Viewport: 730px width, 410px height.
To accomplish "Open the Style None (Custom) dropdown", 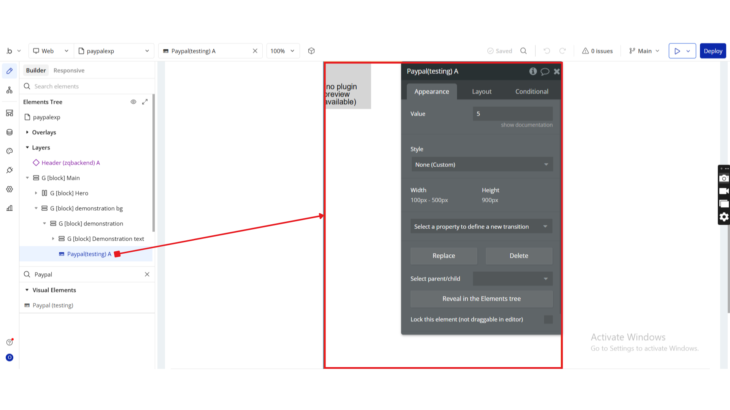I will click(482, 164).
